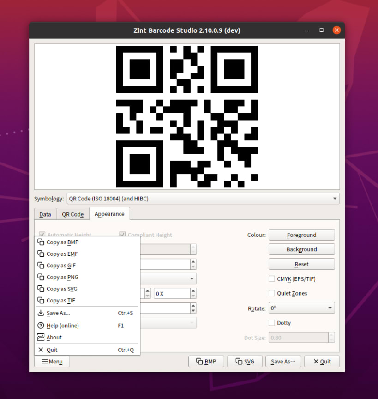Click the X icon on bottom Quit button
Viewport: 378px width, 399px height.
[316, 361]
